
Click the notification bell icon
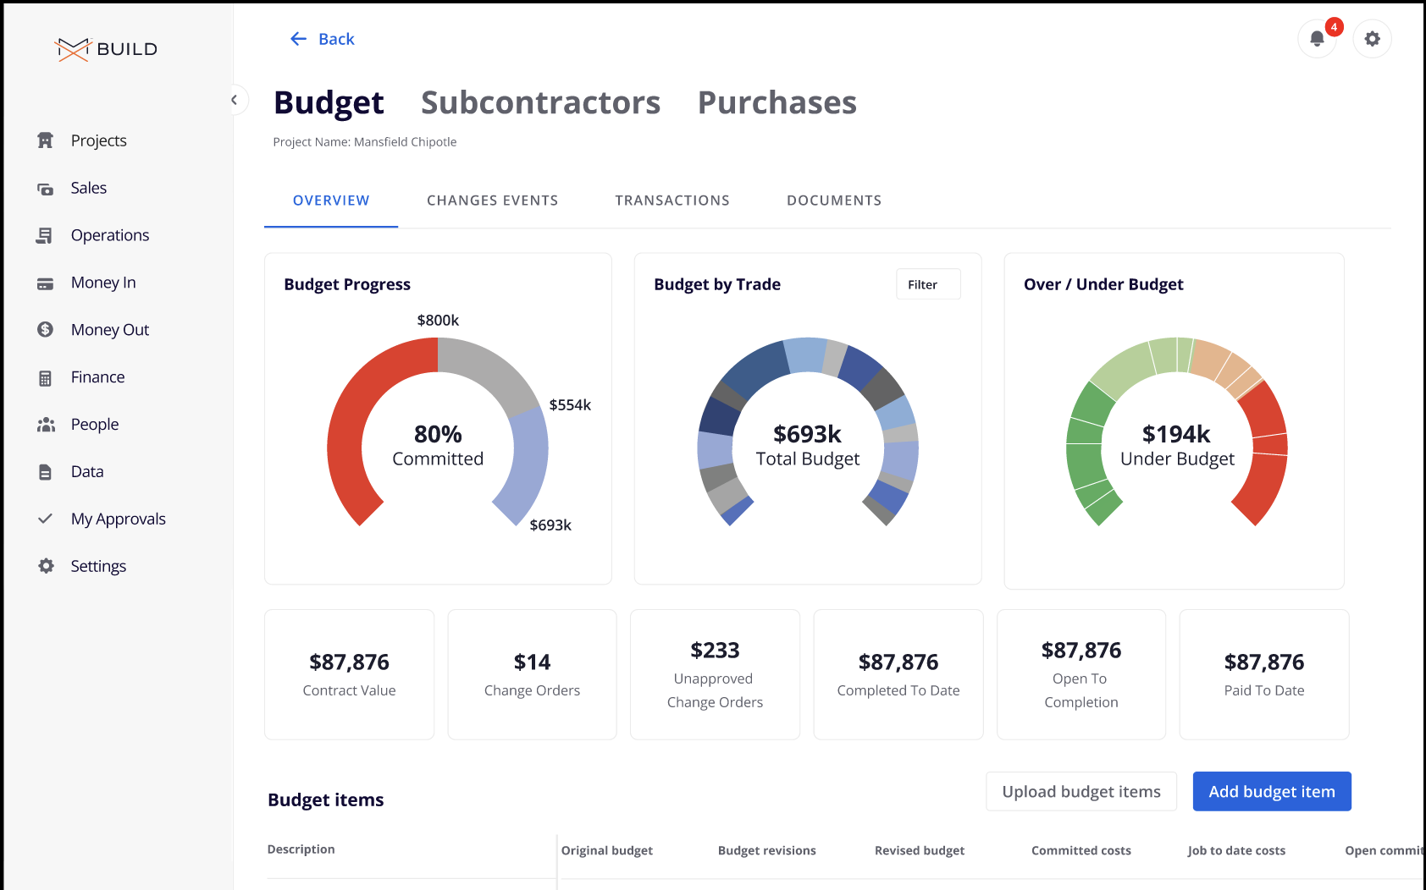coord(1317,39)
